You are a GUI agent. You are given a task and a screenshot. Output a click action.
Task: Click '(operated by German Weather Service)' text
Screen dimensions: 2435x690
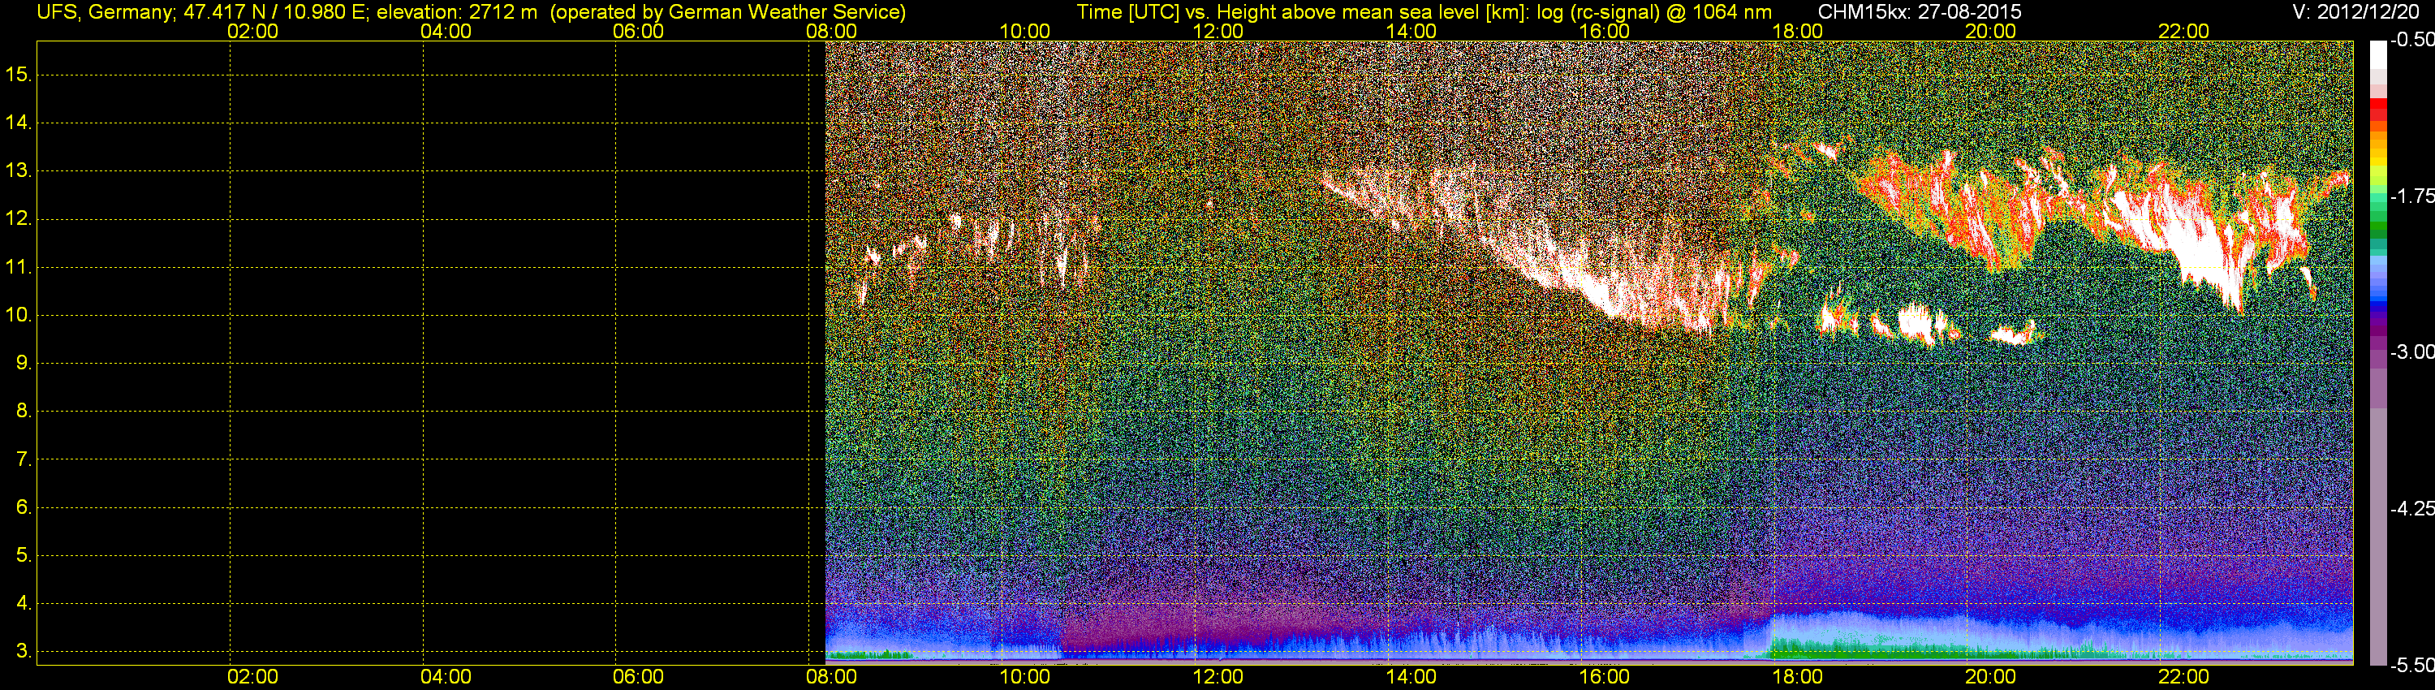coord(728,12)
